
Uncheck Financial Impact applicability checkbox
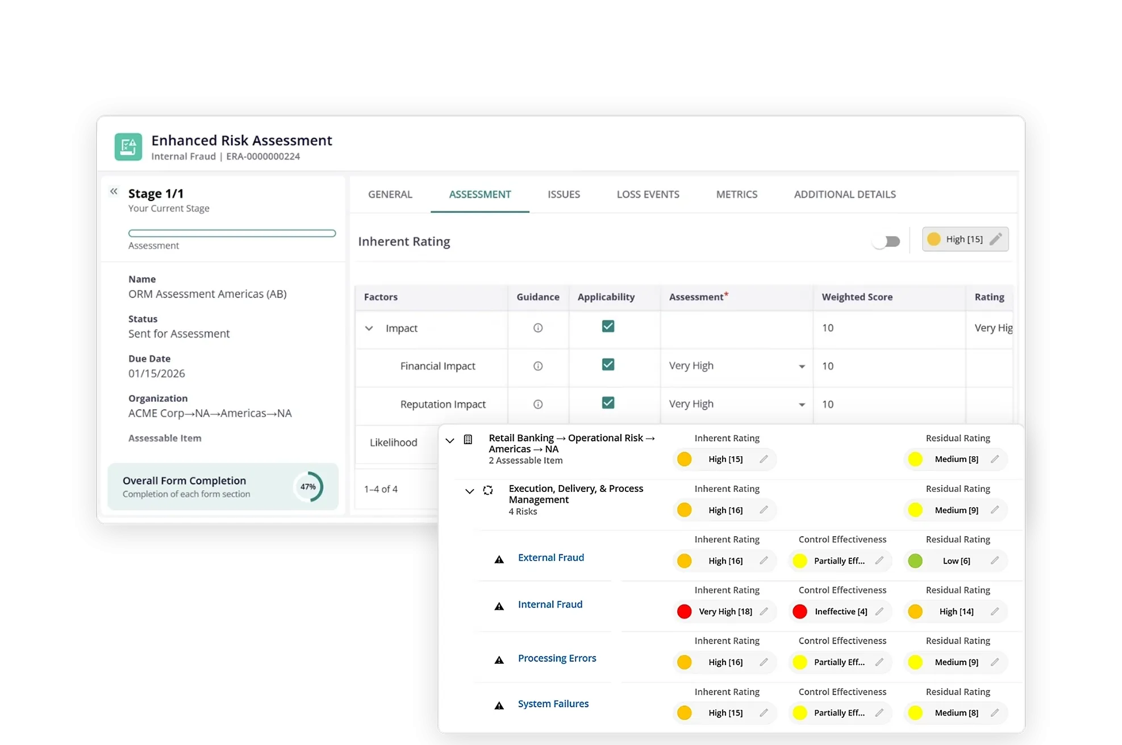coord(608,365)
